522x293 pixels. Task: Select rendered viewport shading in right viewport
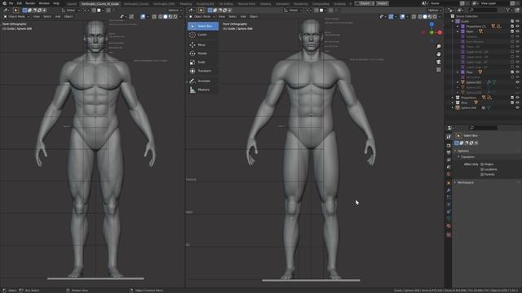click(x=435, y=16)
